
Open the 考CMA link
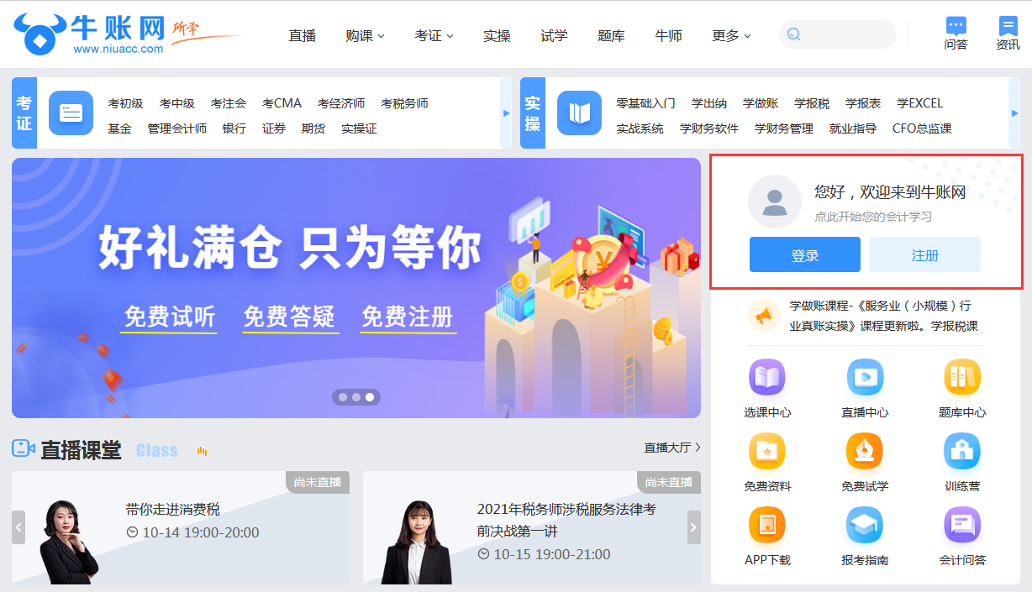tap(282, 103)
